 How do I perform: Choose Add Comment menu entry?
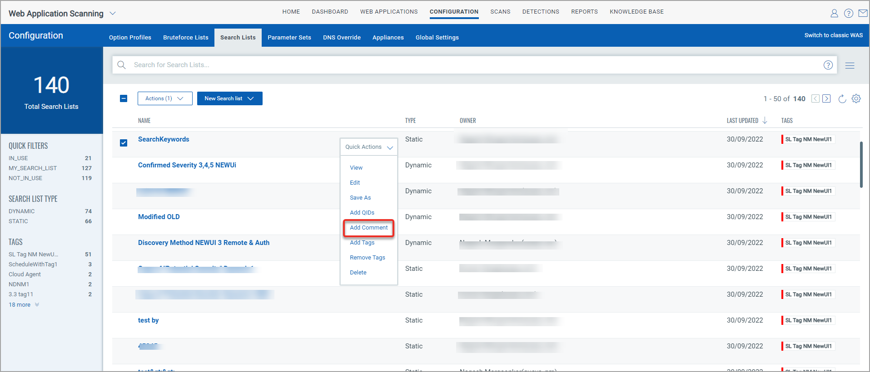tap(369, 228)
